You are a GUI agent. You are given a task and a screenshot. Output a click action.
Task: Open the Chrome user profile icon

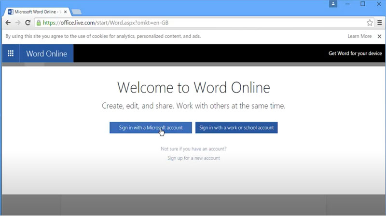point(333,4)
